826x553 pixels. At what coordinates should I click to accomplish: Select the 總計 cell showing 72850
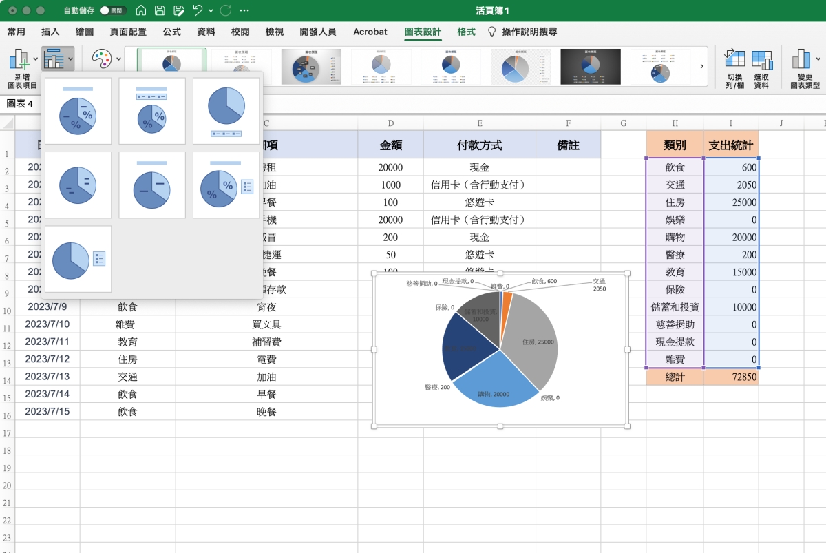coord(731,377)
